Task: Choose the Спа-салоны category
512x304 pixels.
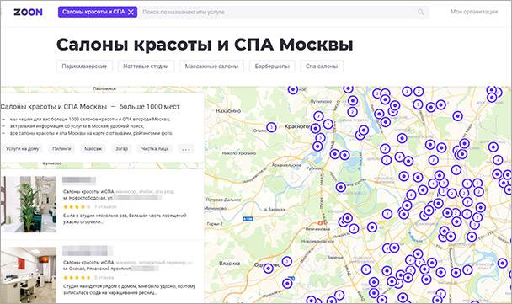Action: pos(322,67)
